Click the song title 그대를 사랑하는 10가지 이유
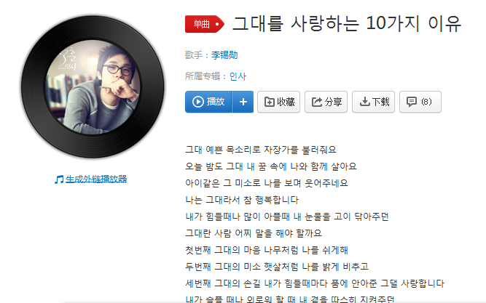This screenshot has width=486, height=303. (x=347, y=23)
